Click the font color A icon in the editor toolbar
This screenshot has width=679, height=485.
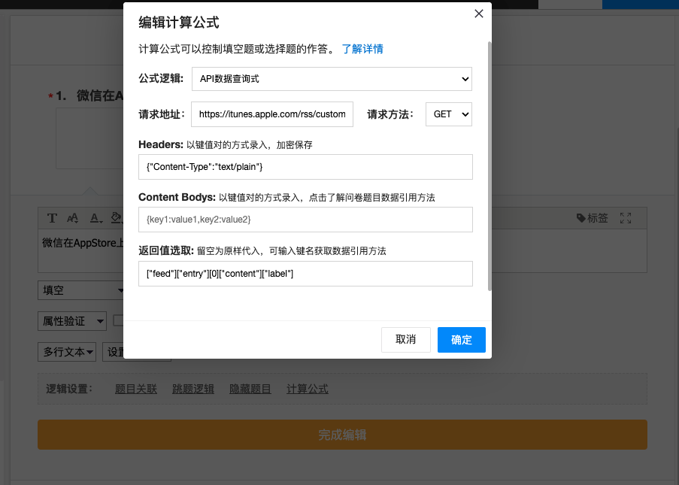pyautogui.click(x=95, y=218)
